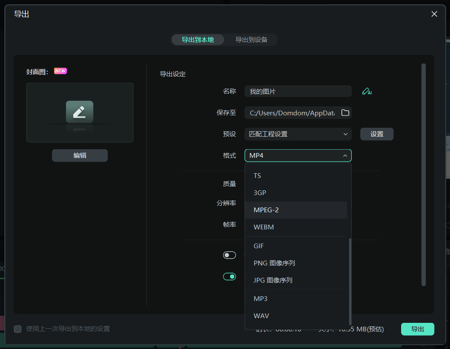Click the close X of the export dialog
The height and width of the screenshot is (349, 450).
(434, 14)
